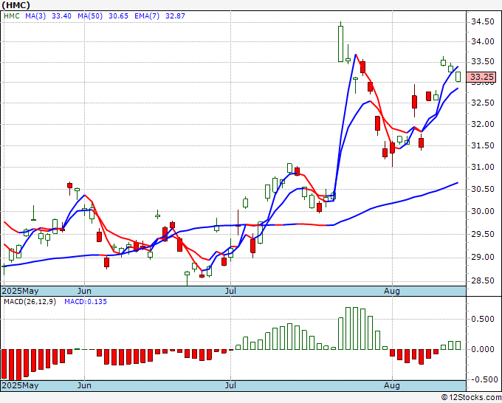This screenshot has height=403, width=502.
Task: Click Jul on the MACD date axis
Action: click(230, 385)
